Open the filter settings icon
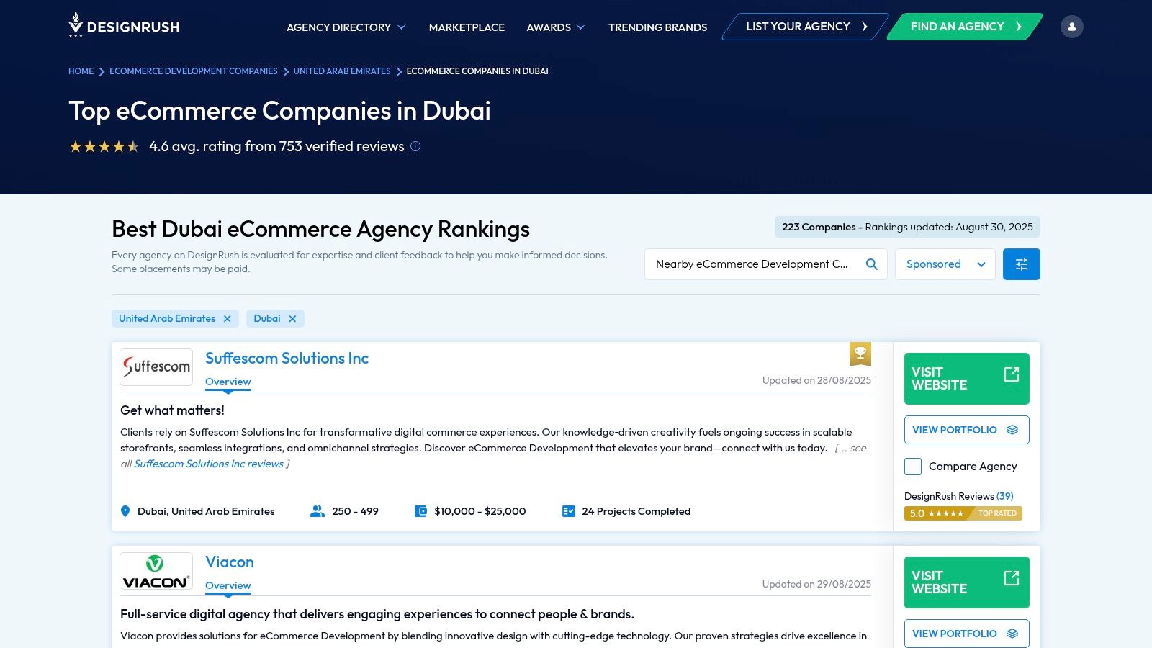Viewport: 1152px width, 648px height. coord(1021,264)
